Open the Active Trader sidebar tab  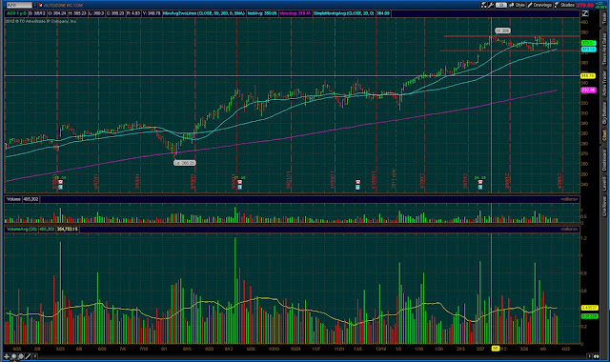604,84
